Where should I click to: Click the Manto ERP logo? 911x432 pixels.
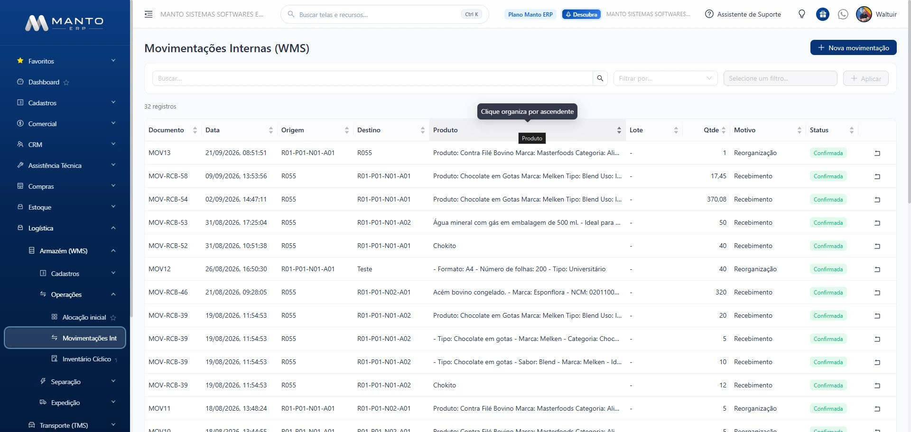65,23
